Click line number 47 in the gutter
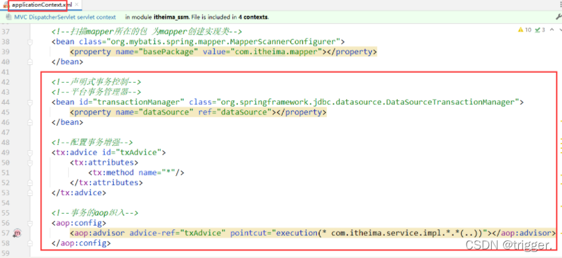 click(6, 132)
